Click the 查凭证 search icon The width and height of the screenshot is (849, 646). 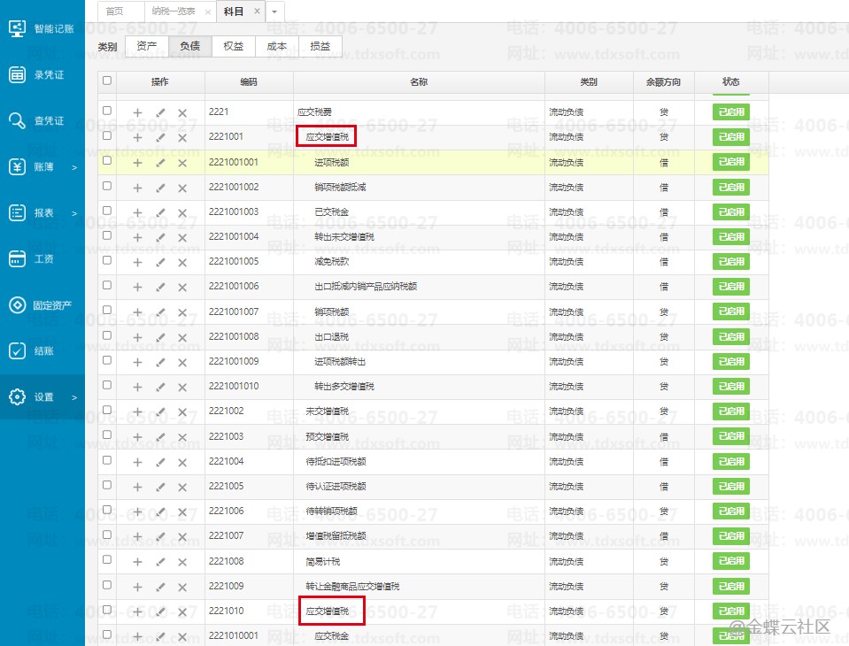(17, 120)
